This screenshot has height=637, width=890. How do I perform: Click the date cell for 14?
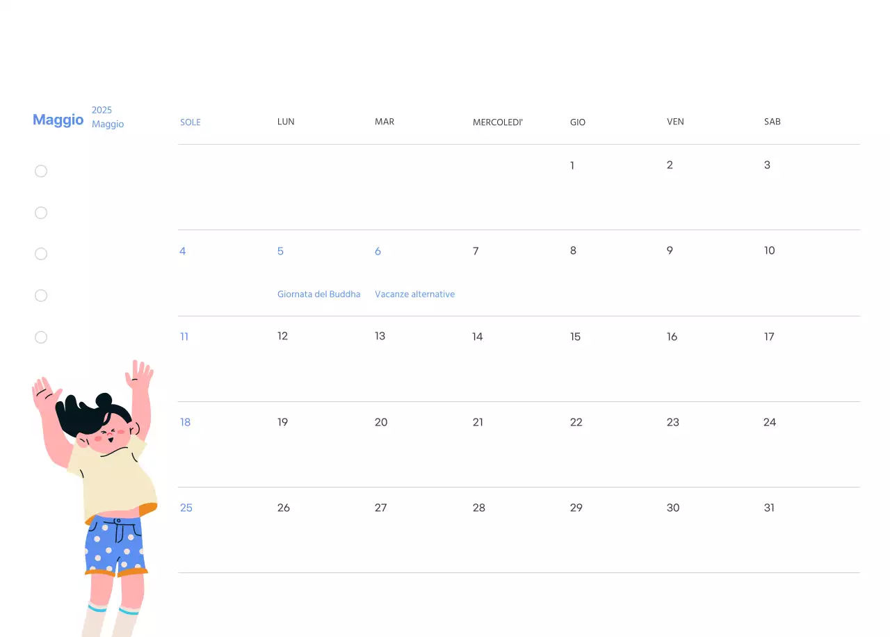(478, 337)
